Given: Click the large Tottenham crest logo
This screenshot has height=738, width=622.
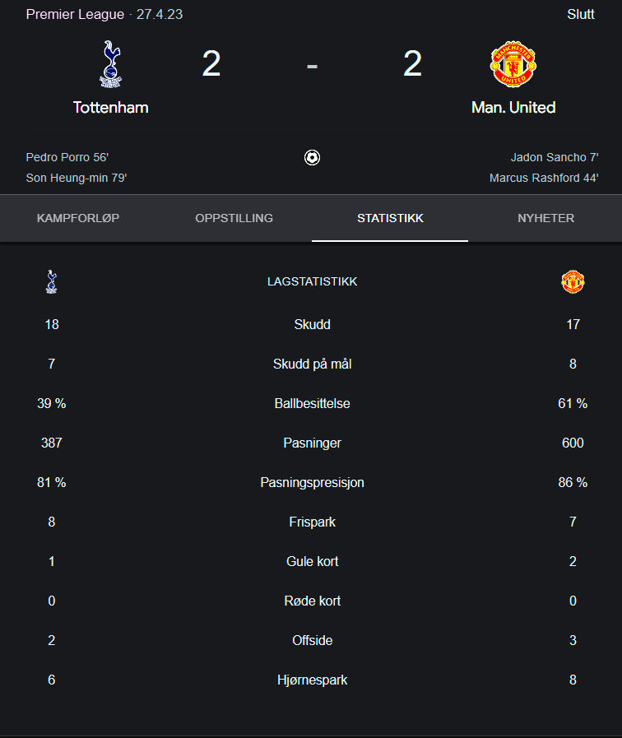Looking at the screenshot, I should [110, 64].
